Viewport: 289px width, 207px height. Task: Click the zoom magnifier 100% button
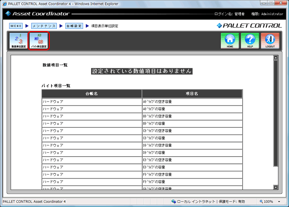(x=266, y=202)
